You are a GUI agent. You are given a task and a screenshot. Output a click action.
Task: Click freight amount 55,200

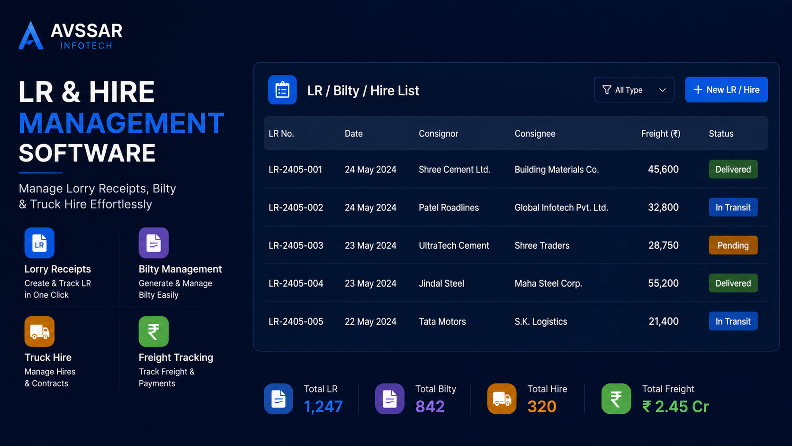tap(663, 283)
